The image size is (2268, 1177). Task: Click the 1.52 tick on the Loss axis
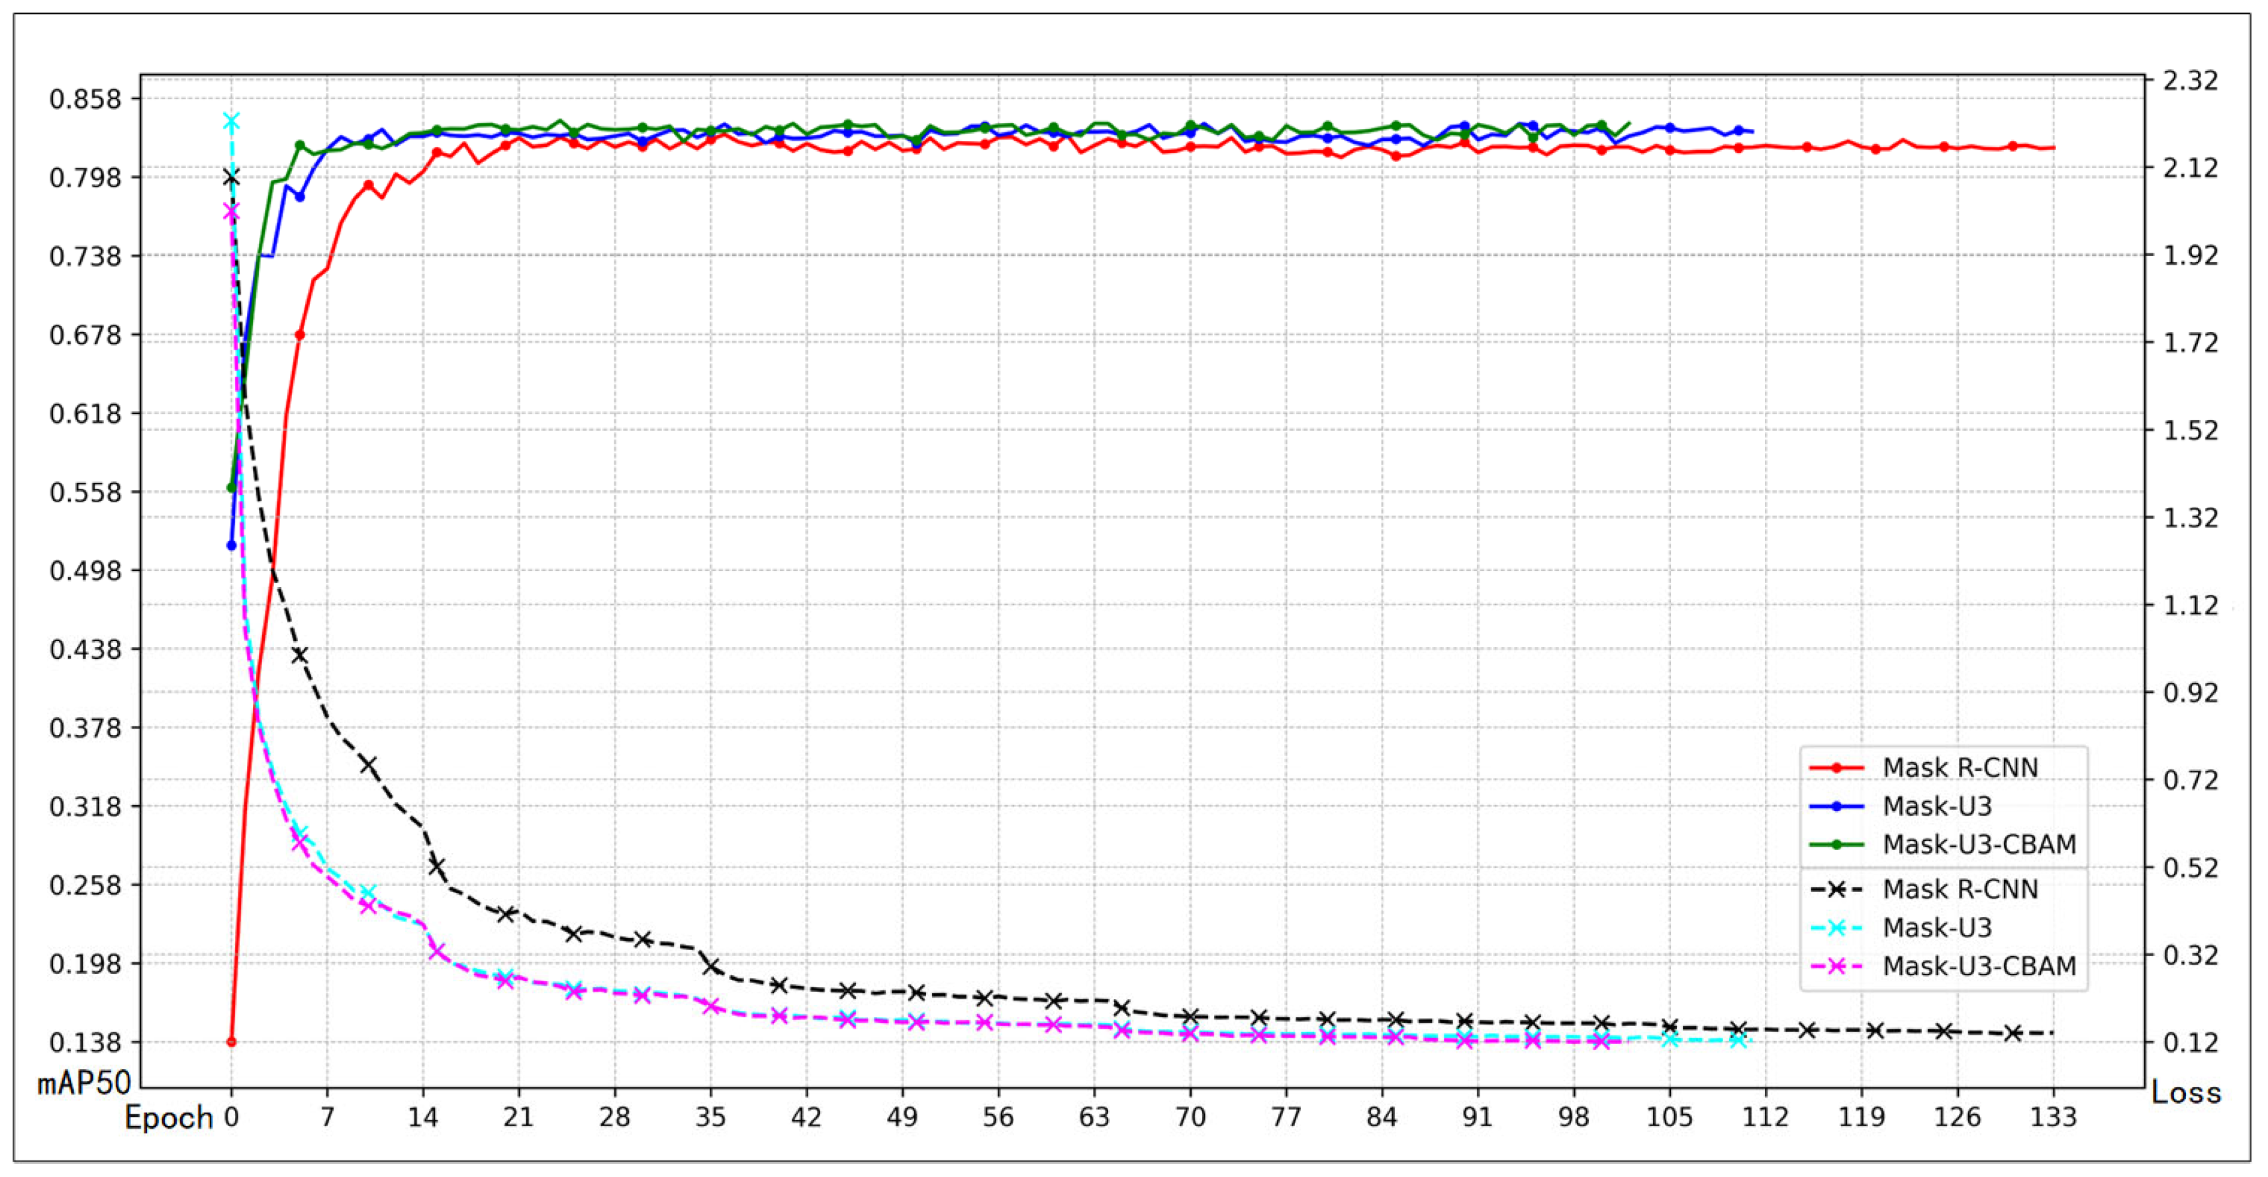[x=2191, y=430]
